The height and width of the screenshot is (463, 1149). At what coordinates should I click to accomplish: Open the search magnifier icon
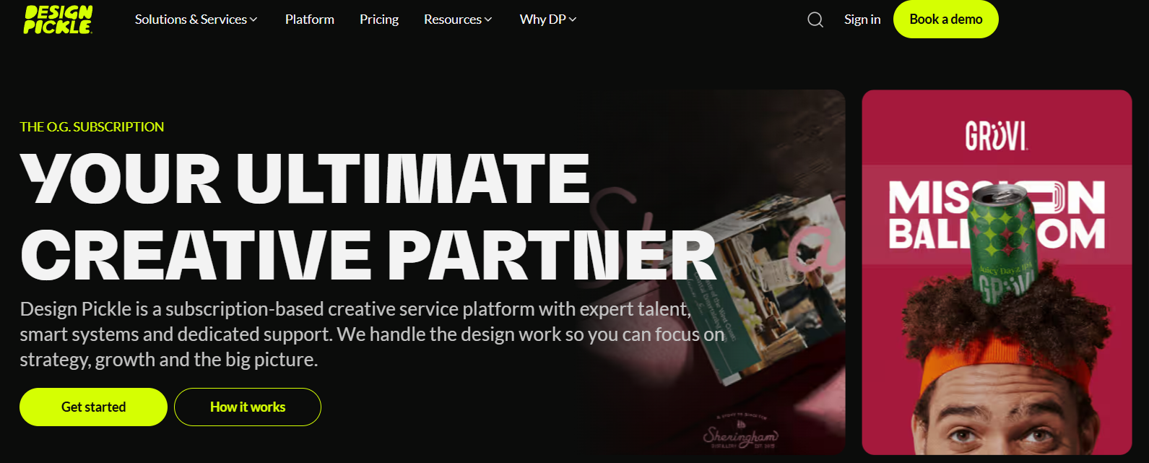[815, 20]
